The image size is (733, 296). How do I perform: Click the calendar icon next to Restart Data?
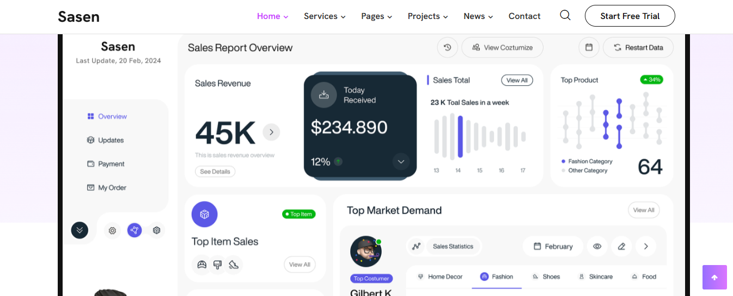coord(589,47)
